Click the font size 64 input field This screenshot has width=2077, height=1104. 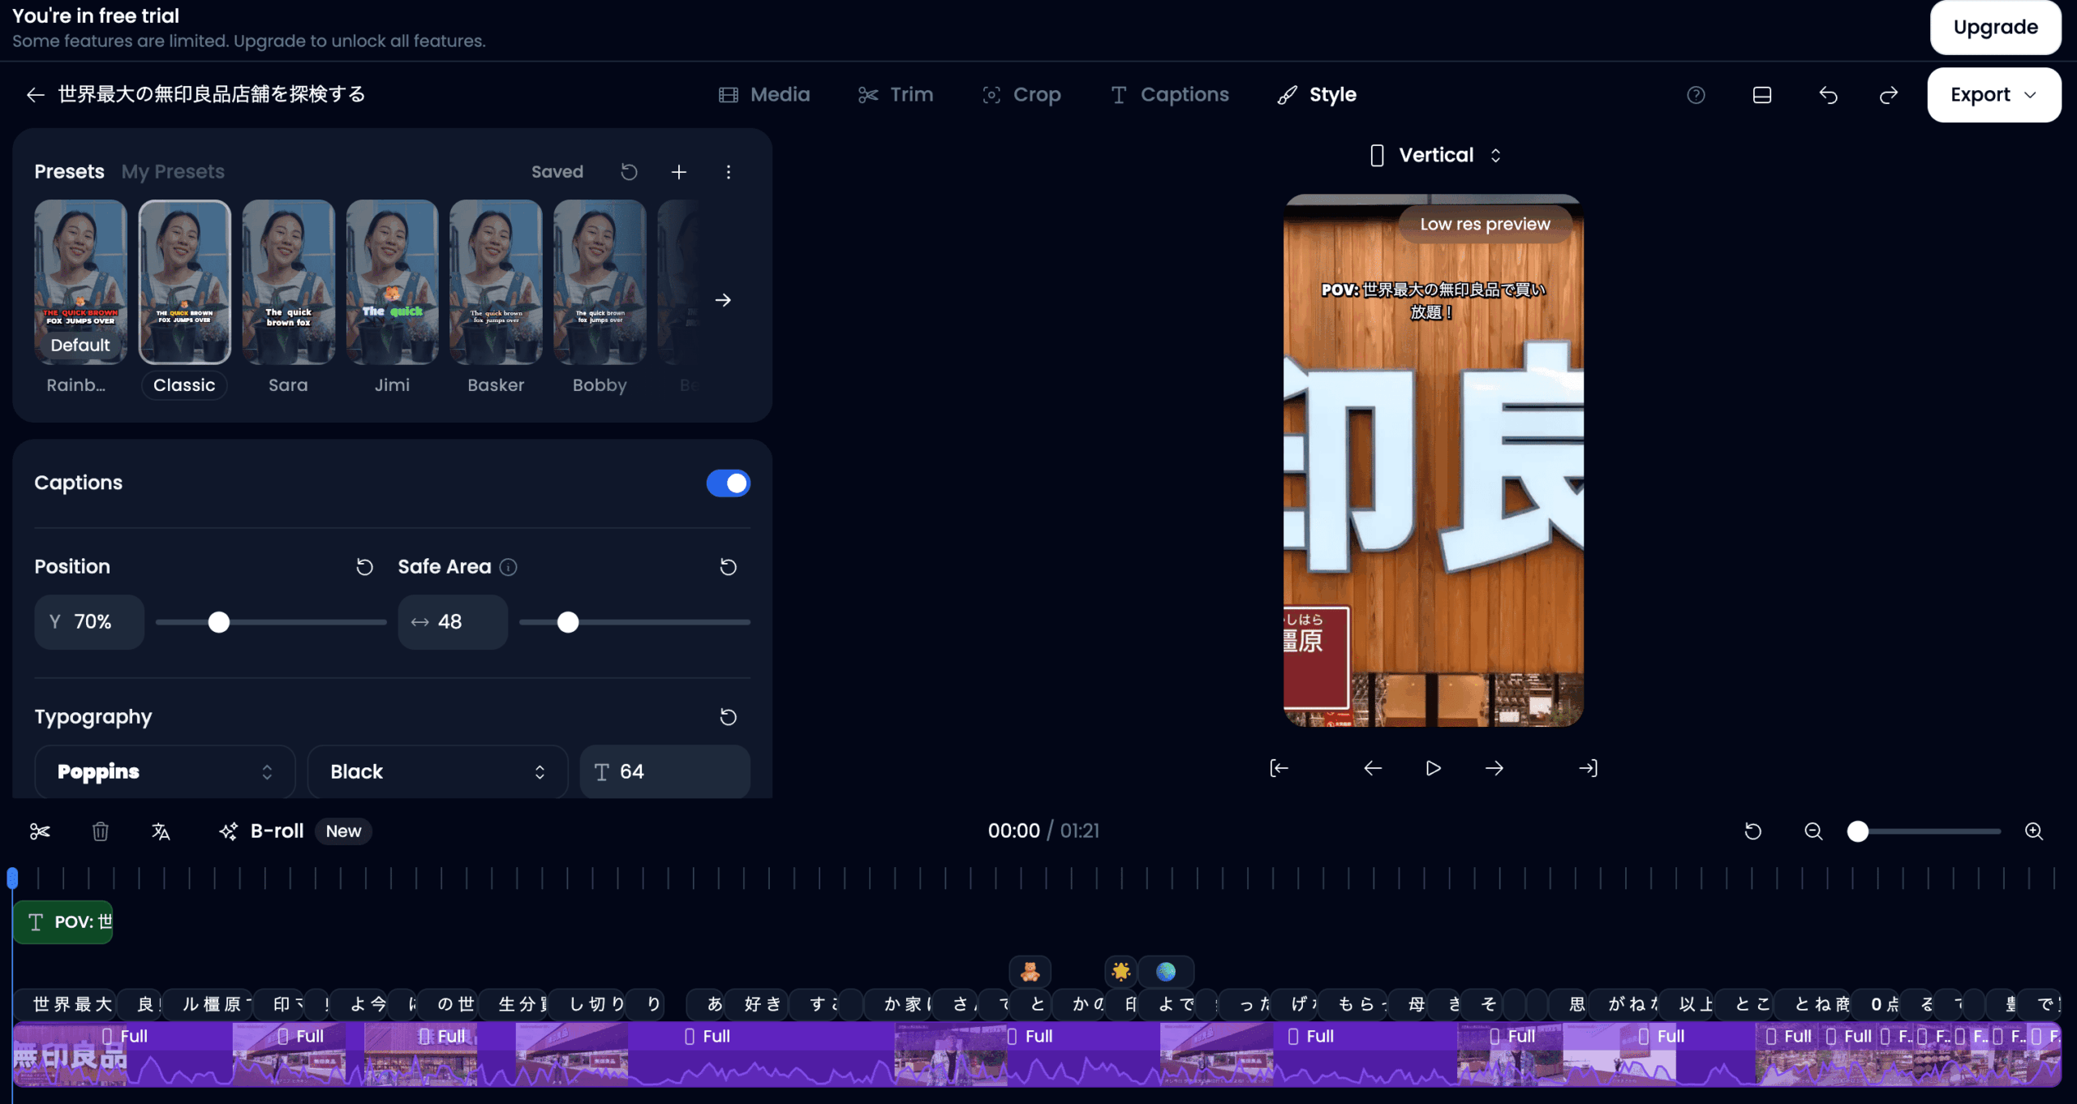tap(664, 771)
